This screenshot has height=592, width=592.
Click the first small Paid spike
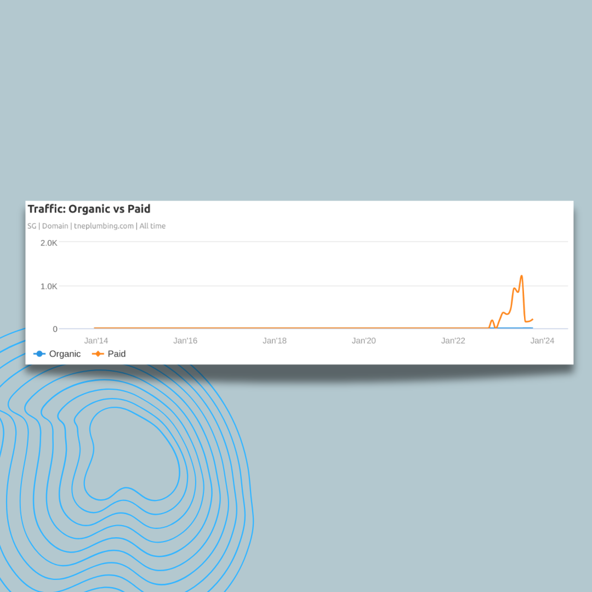coord(492,320)
